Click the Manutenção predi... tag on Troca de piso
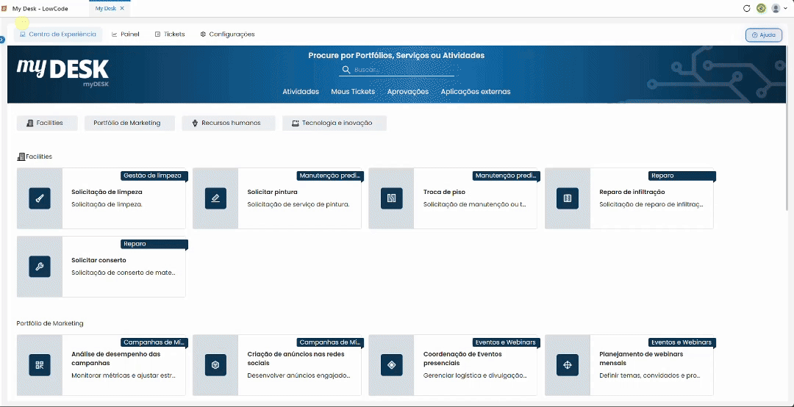This screenshot has width=794, height=407. click(506, 176)
